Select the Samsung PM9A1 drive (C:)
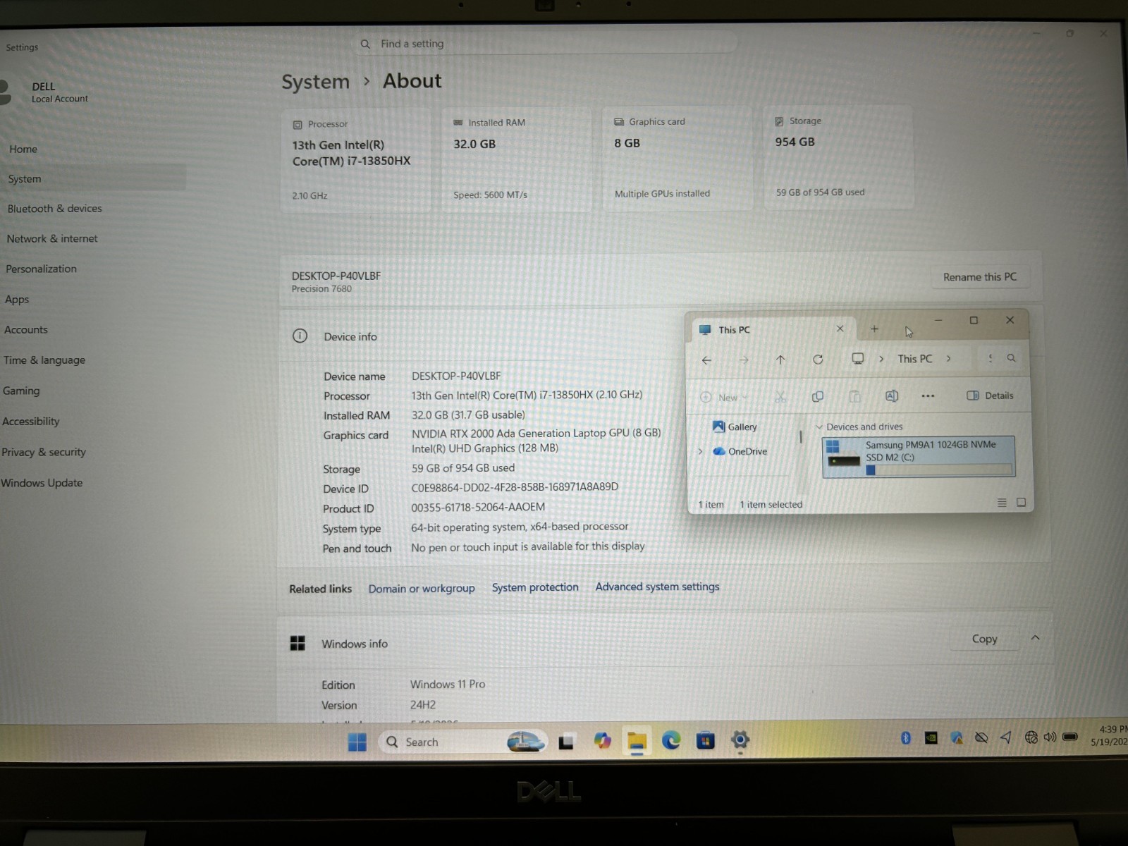 (x=919, y=457)
